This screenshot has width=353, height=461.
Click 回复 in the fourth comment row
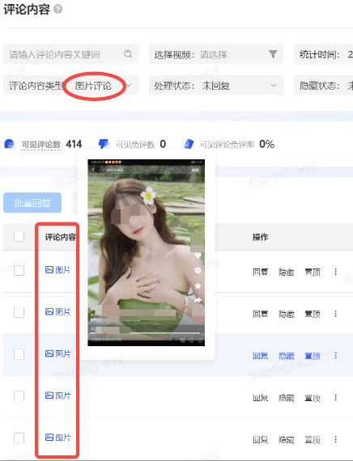260,398
